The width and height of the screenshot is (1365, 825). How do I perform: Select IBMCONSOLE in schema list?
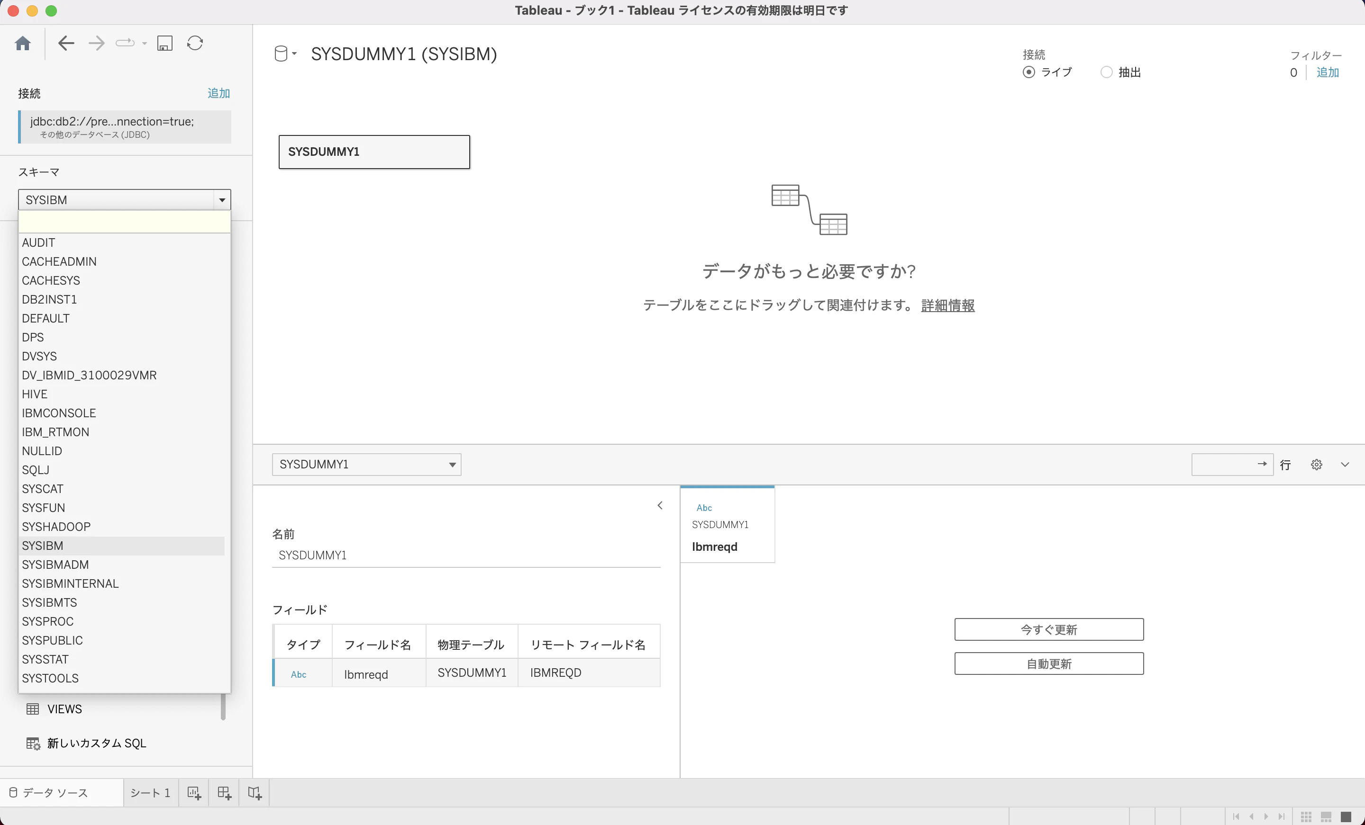pos(123,413)
